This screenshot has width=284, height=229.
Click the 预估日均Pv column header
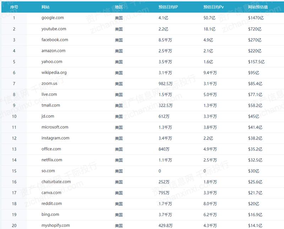[x=213, y=7]
